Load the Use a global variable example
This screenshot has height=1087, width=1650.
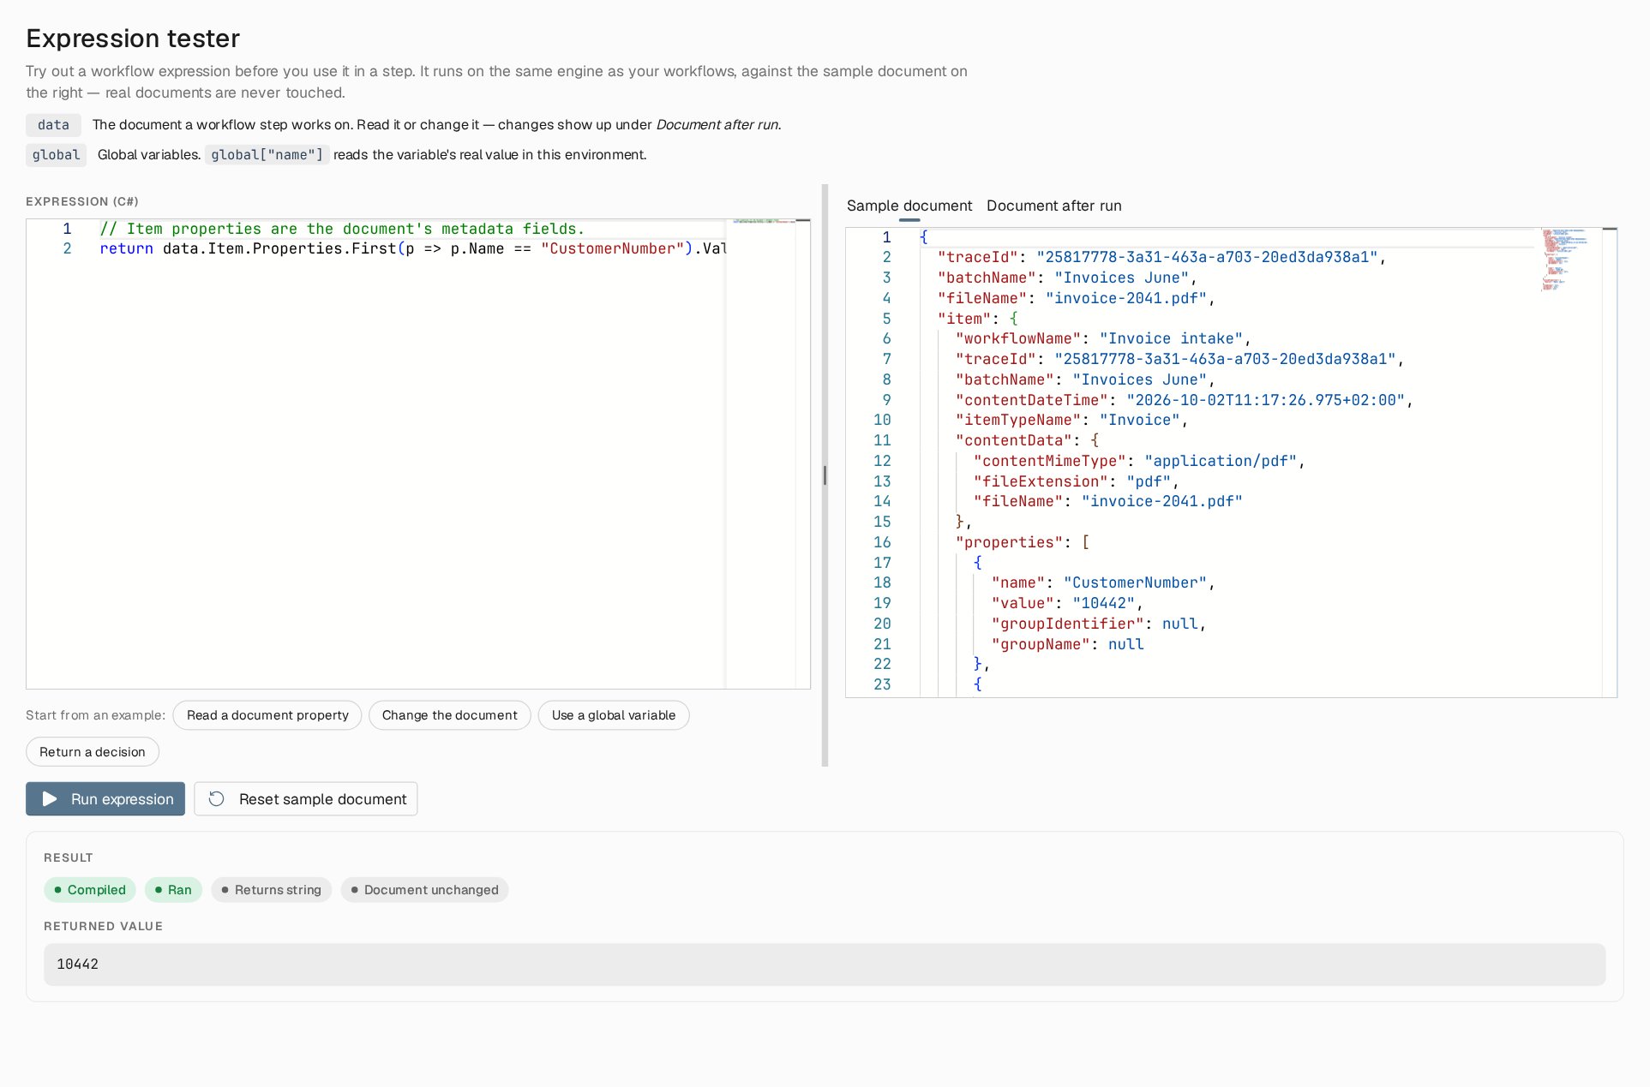tap(614, 715)
